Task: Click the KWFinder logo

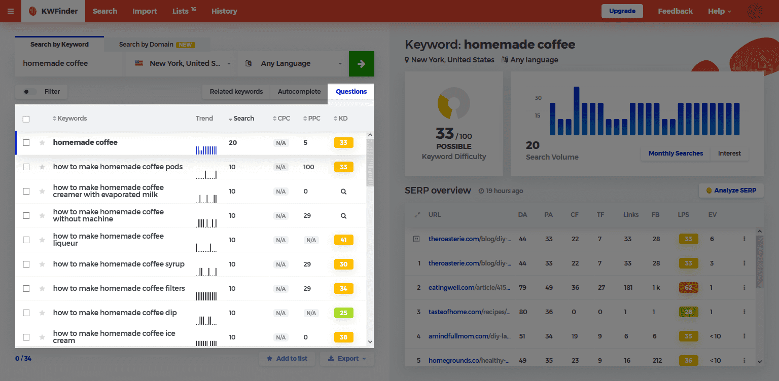Action: [53, 11]
